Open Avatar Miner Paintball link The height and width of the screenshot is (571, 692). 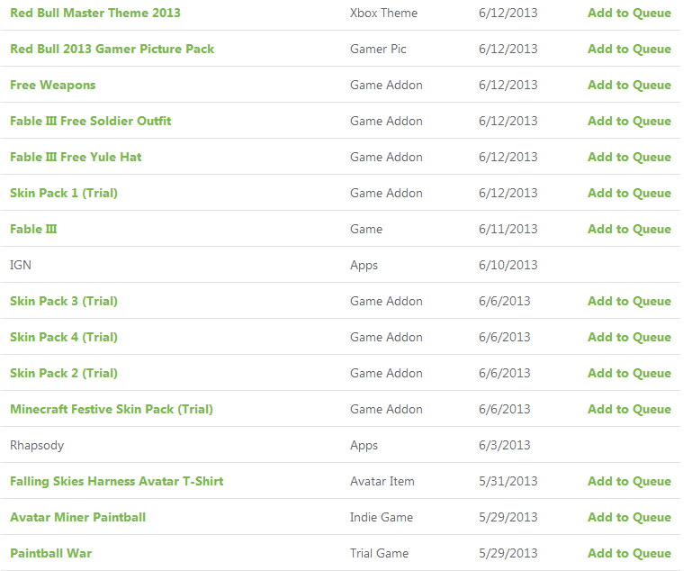(77, 518)
